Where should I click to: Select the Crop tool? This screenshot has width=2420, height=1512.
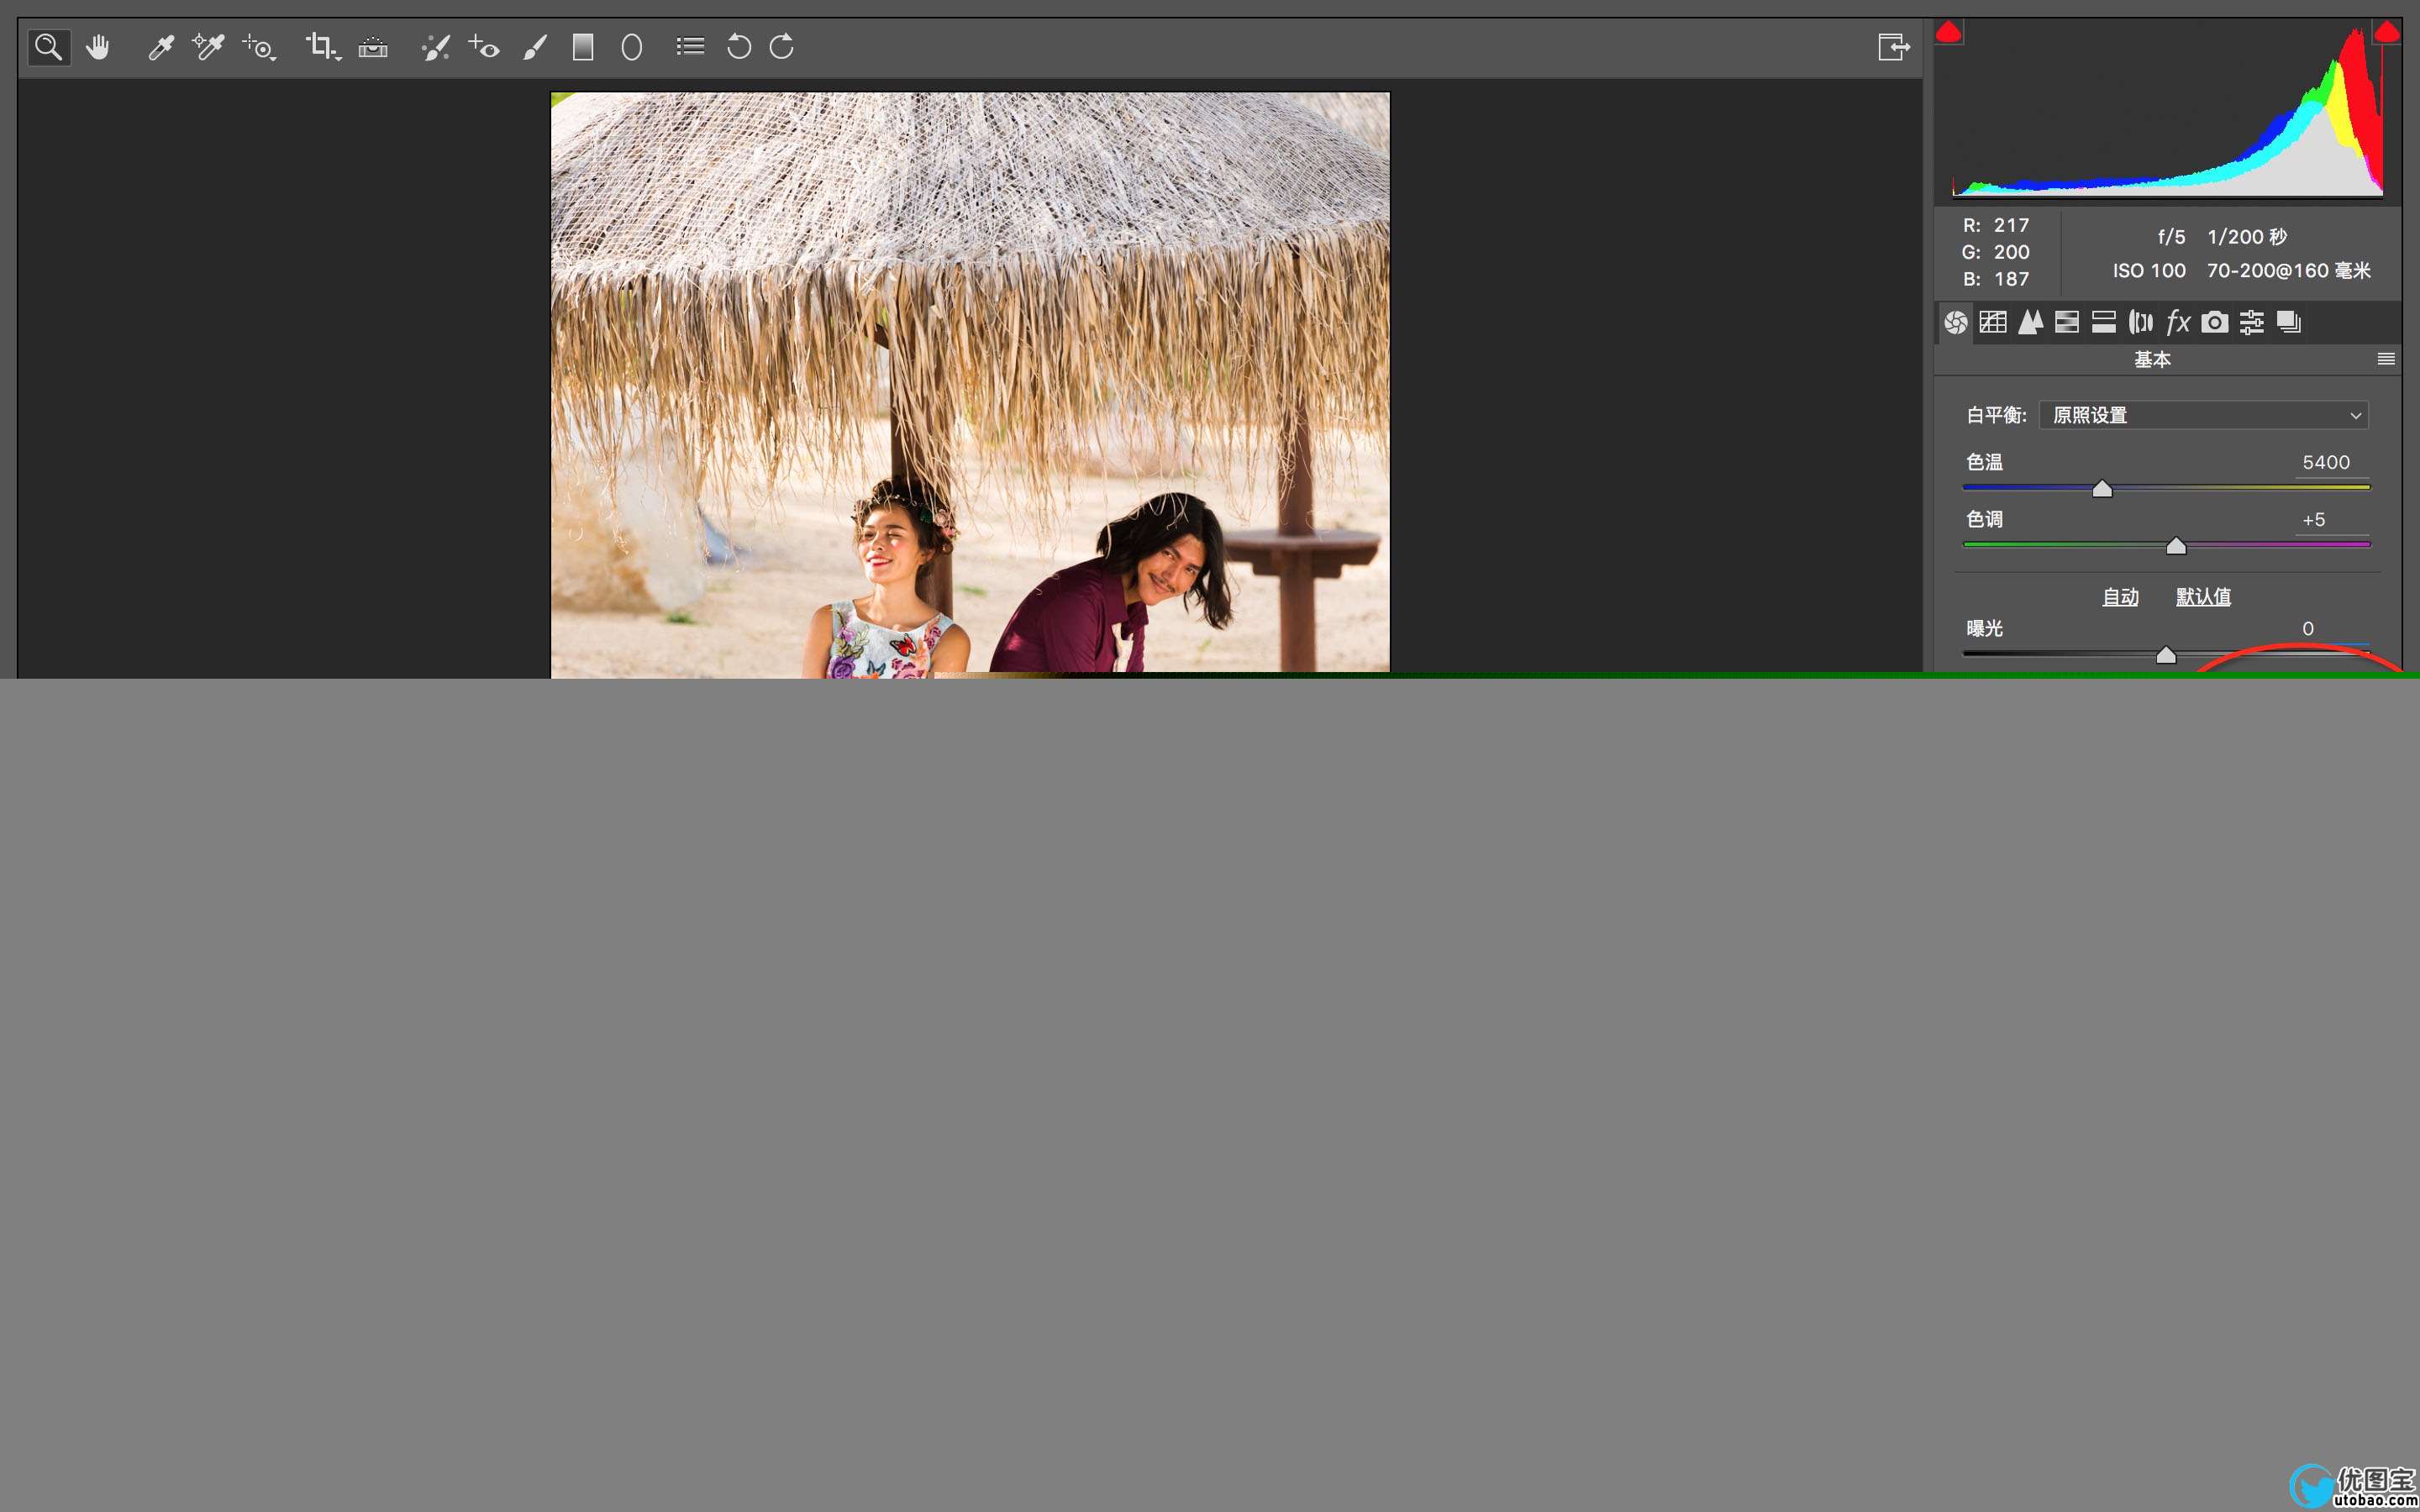(322, 47)
